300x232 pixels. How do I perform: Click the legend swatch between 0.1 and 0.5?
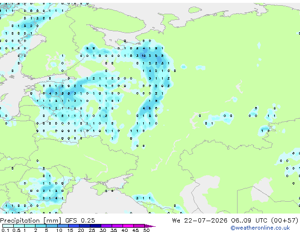tap(8, 226)
